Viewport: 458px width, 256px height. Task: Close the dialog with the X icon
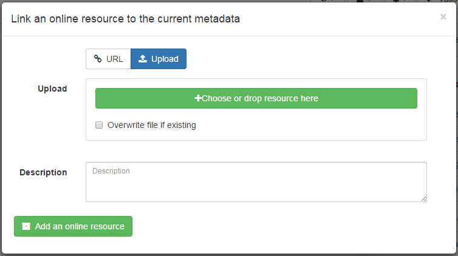[x=443, y=17]
